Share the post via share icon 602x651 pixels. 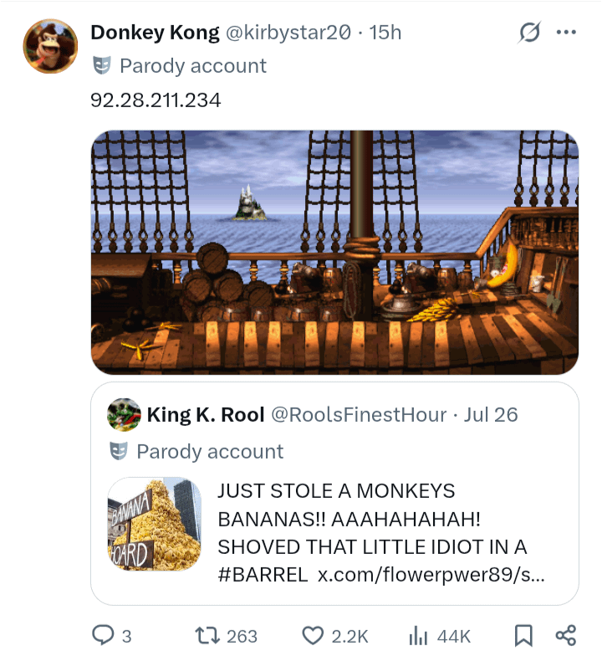[x=566, y=635]
